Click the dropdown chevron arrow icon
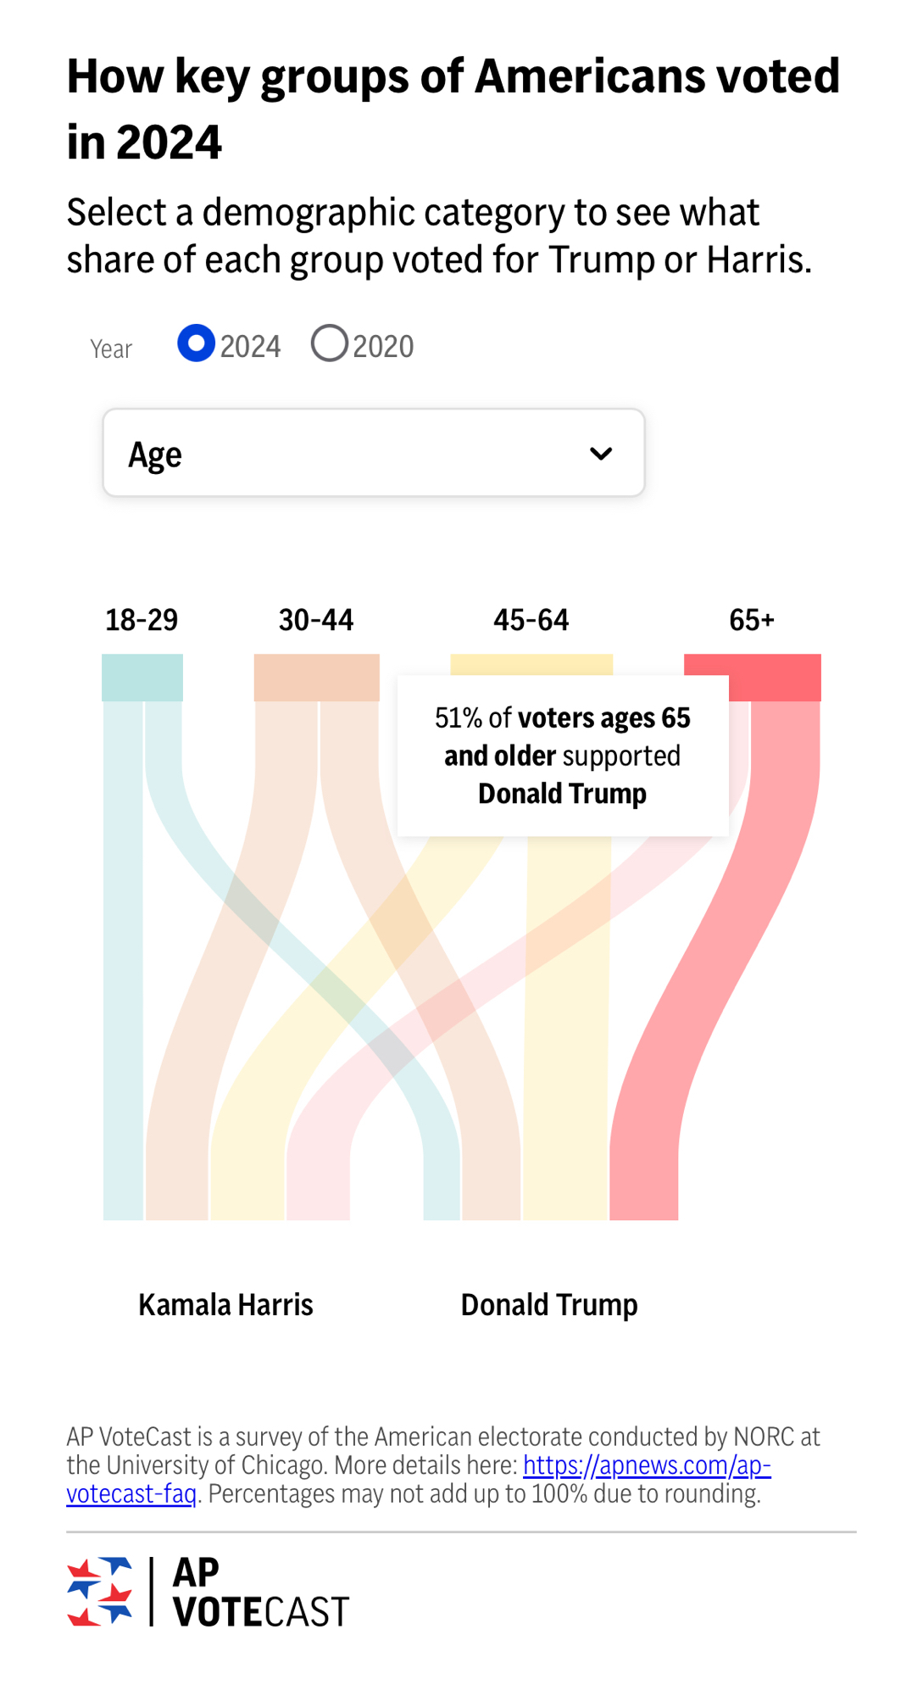The image size is (923, 1696). [x=601, y=454]
